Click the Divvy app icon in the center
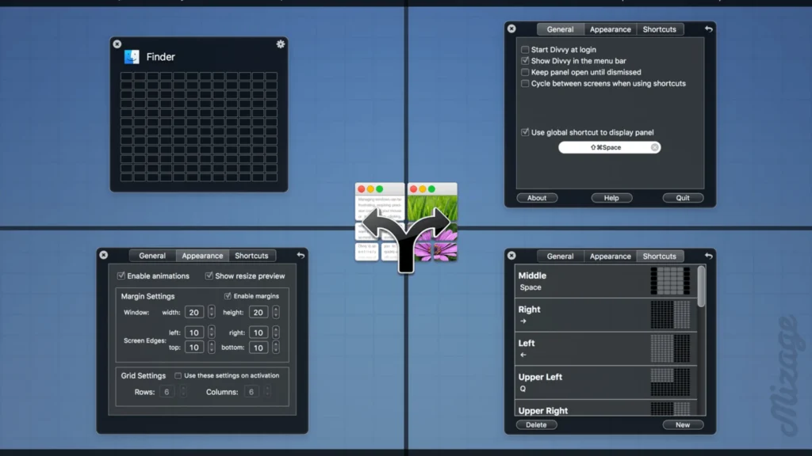Viewport: 812px width, 456px height. 406,224
